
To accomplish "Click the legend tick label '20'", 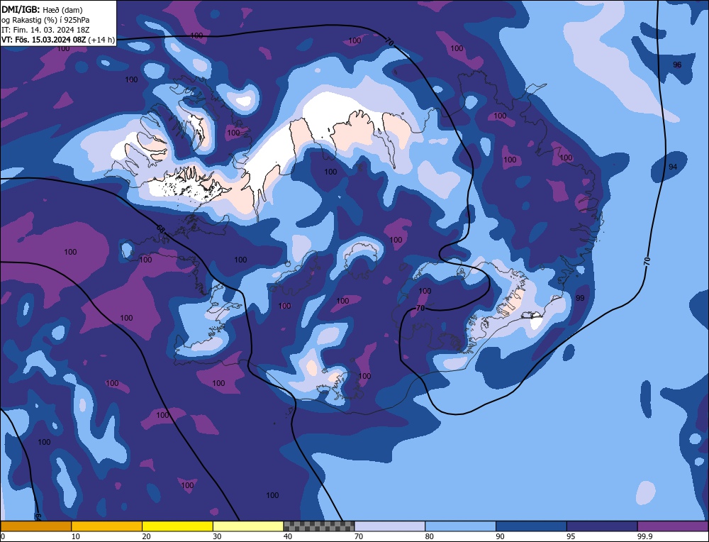I will [x=147, y=536].
